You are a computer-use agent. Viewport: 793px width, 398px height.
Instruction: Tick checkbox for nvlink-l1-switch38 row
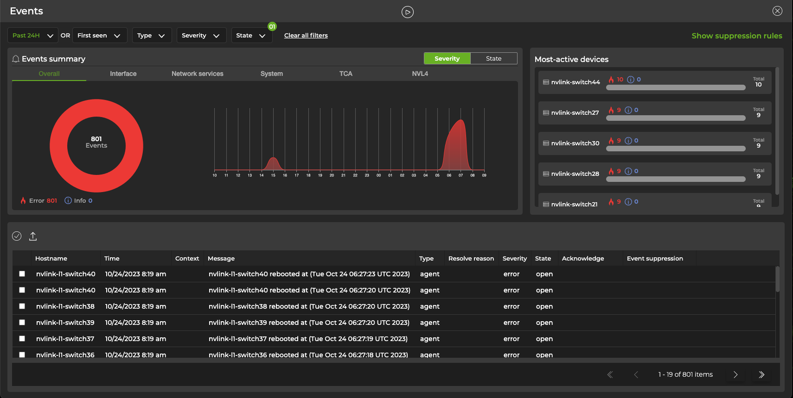[22, 306]
